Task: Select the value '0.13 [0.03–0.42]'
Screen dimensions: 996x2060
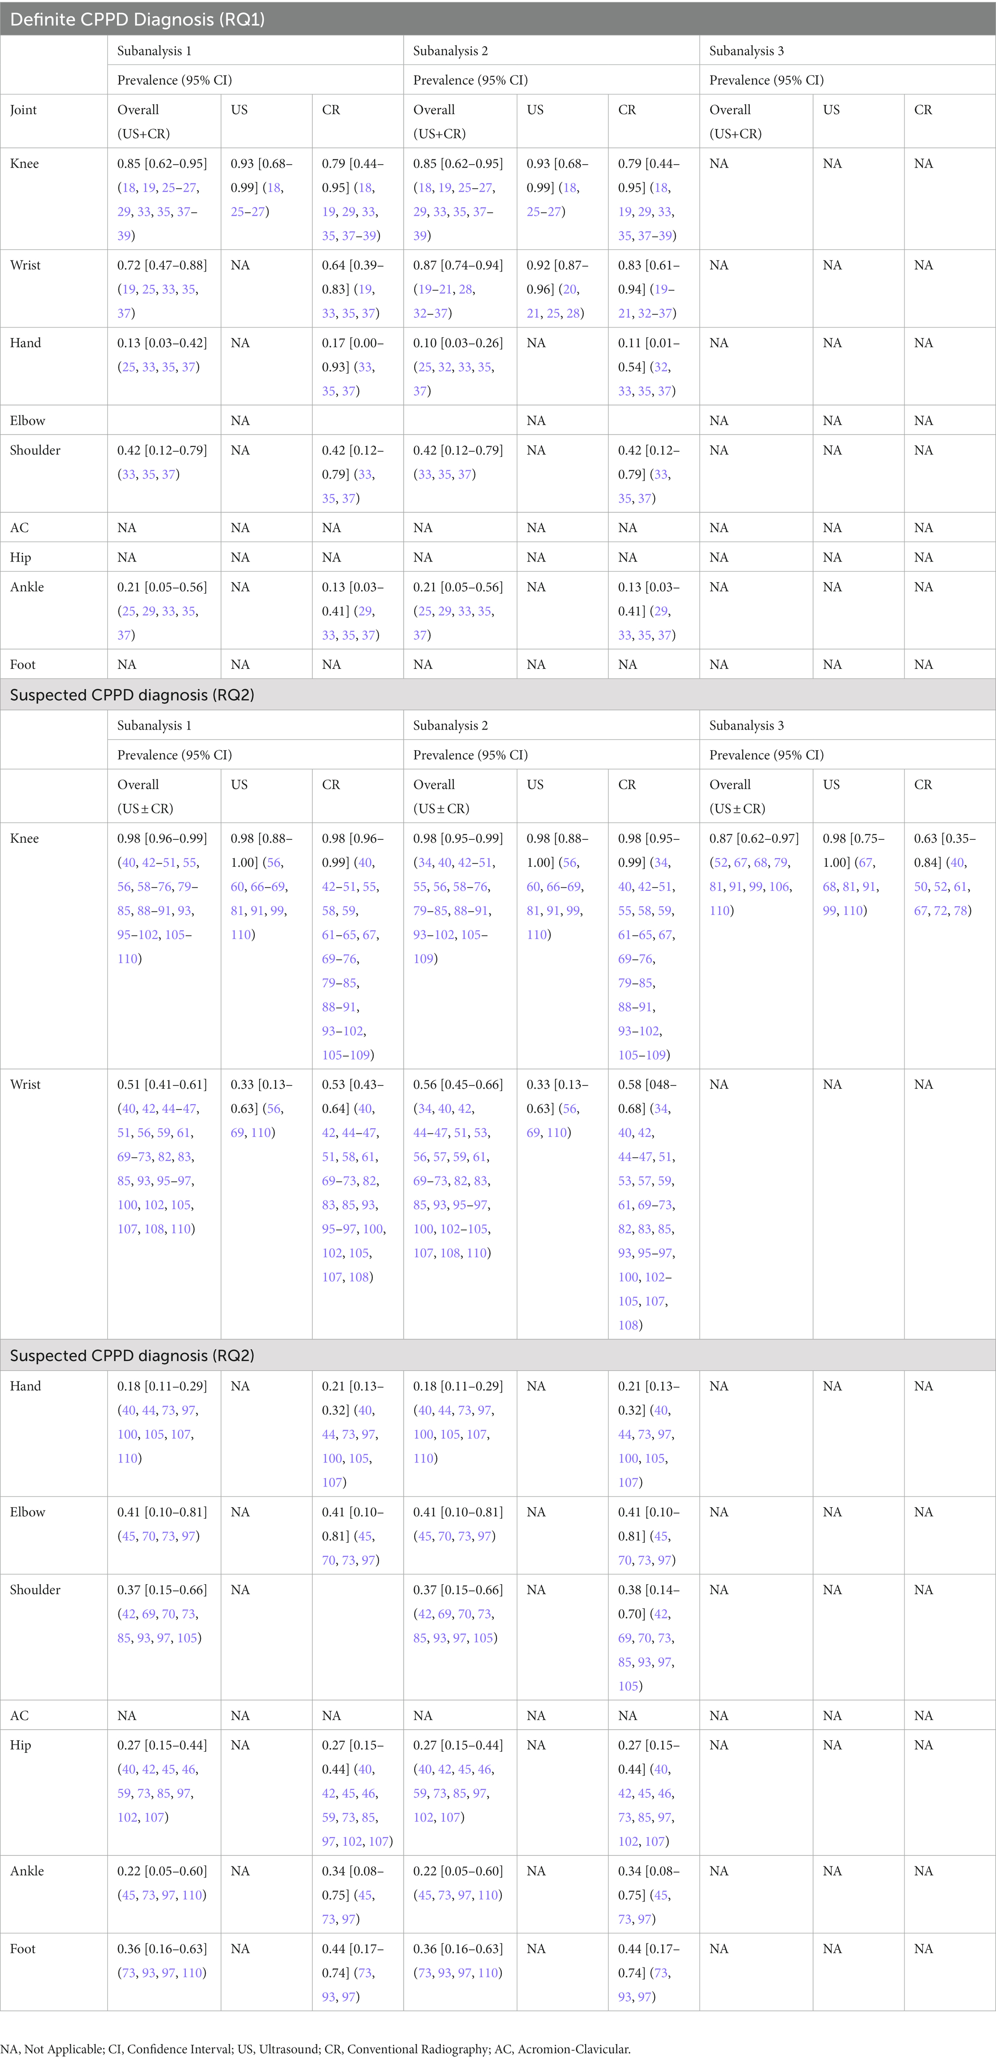Action: point(162,342)
